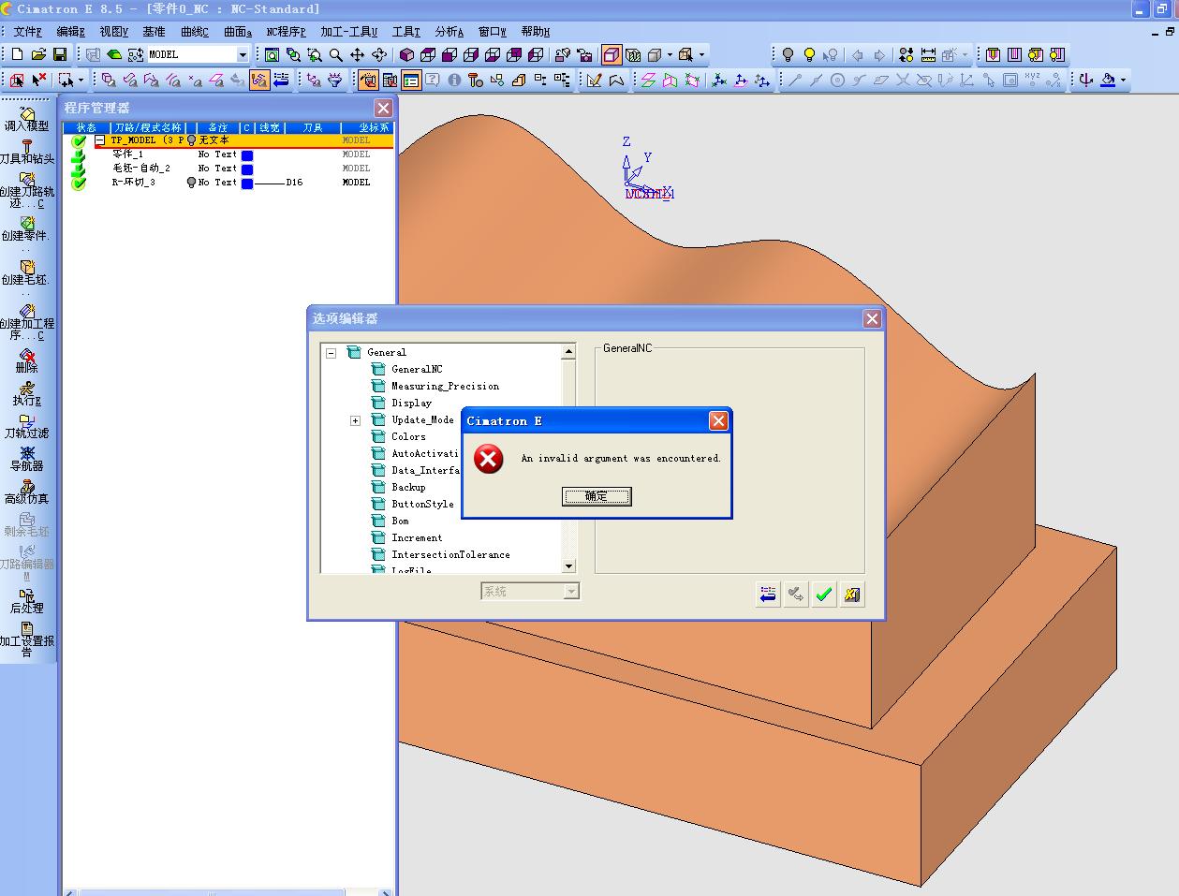
Task: Click the options tree scroll up arrow
Action: [x=568, y=352]
